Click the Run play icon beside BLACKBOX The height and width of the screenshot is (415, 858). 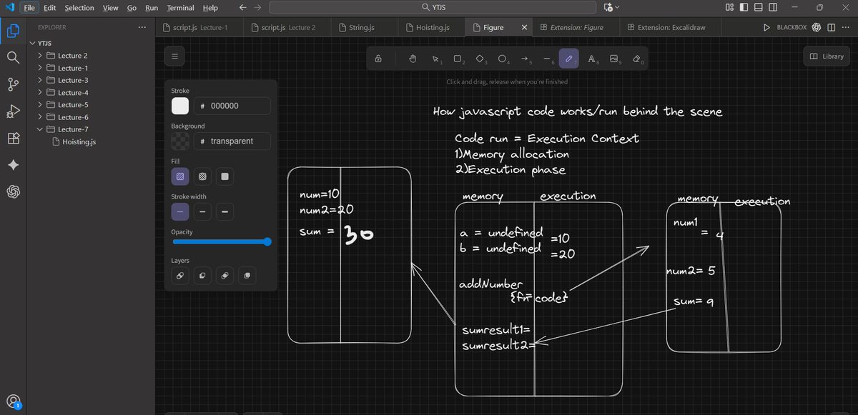pyautogui.click(x=767, y=27)
